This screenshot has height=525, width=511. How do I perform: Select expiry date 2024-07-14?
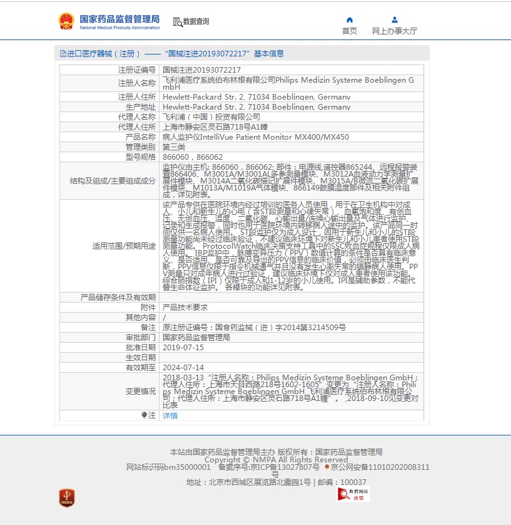point(183,368)
